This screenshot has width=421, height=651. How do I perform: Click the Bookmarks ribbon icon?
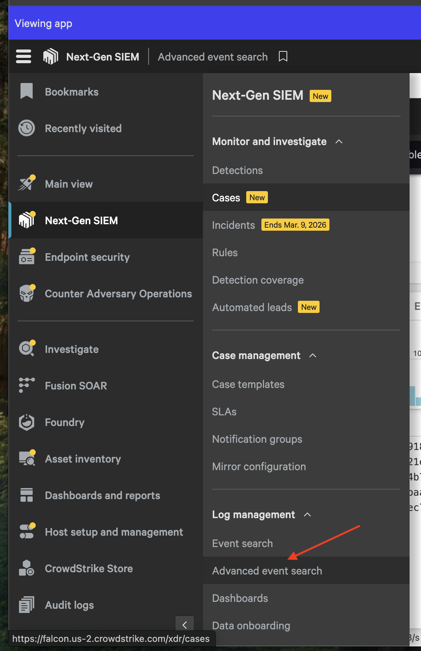click(x=27, y=91)
